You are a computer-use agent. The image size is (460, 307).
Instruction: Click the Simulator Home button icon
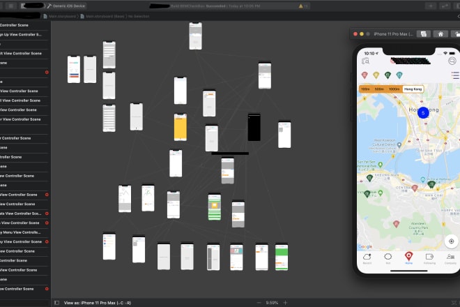click(x=440, y=34)
